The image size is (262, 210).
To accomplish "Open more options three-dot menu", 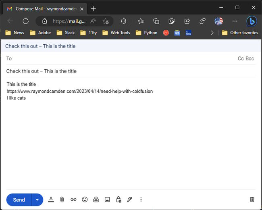I will pyautogui.click(x=141, y=199).
